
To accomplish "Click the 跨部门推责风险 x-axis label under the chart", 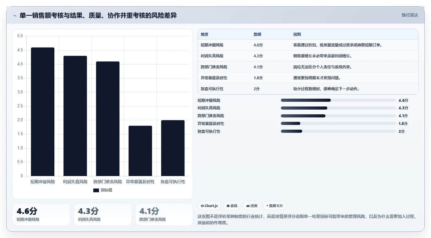I will 108,182.
